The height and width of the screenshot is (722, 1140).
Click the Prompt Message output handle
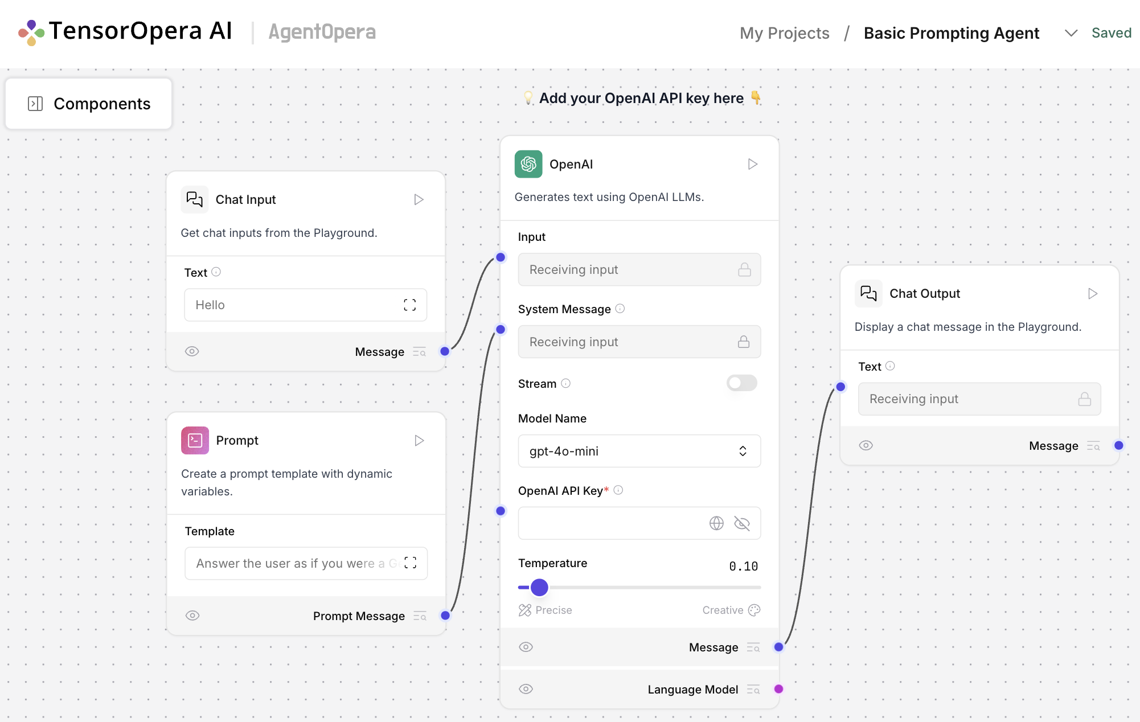click(x=445, y=616)
